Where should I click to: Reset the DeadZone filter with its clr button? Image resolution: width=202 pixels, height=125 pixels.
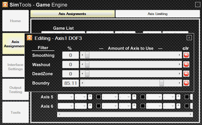coord(186,74)
